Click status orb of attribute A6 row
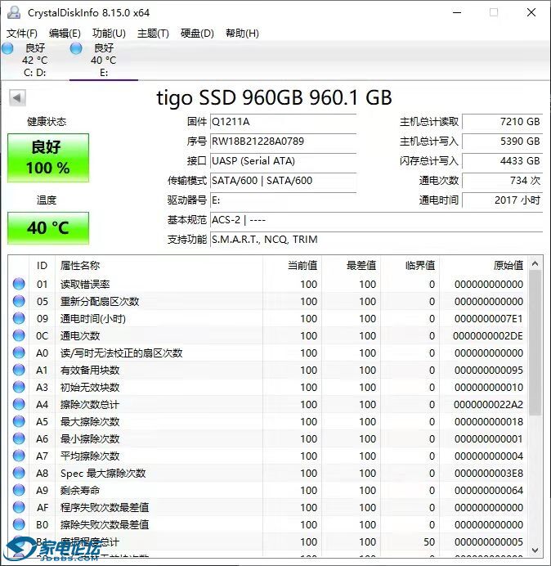Image resolution: width=551 pixels, height=566 pixels. tap(19, 438)
